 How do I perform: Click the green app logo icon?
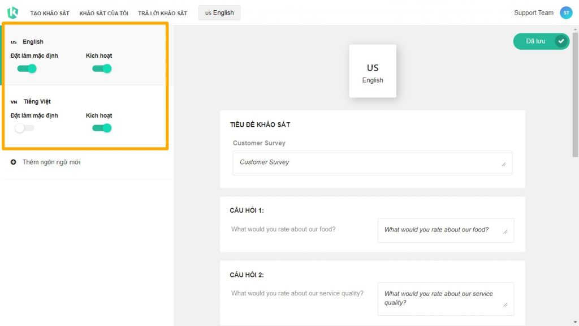(12, 12)
